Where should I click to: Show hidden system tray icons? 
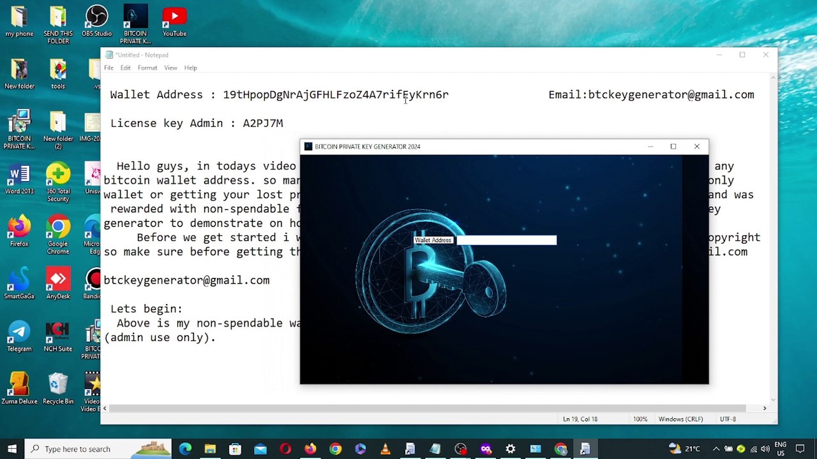point(716,449)
